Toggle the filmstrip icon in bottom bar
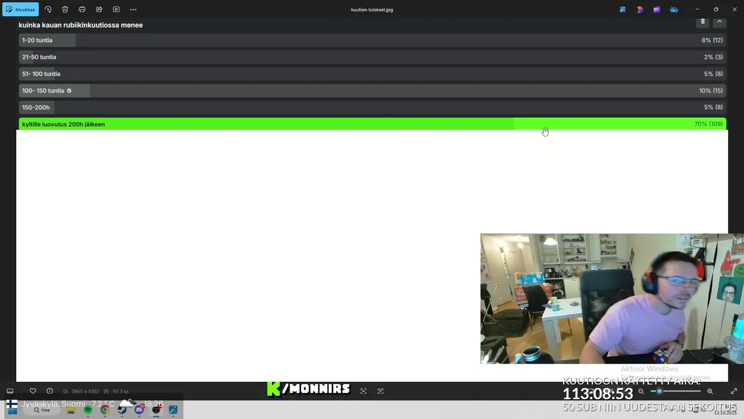744x419 pixels. (10, 391)
